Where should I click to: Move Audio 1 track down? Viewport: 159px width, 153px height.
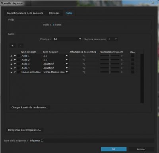click(x=15, y=56)
